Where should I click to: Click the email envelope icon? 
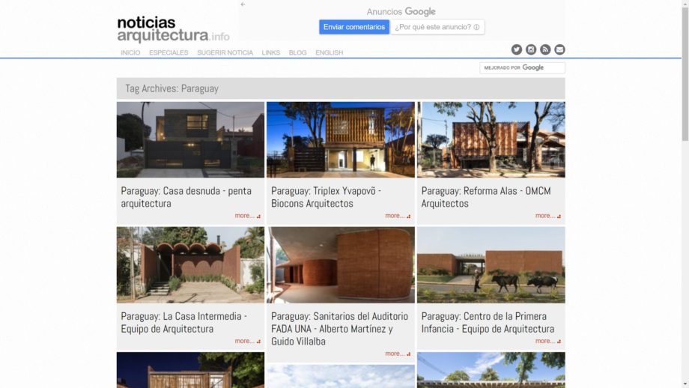(559, 49)
